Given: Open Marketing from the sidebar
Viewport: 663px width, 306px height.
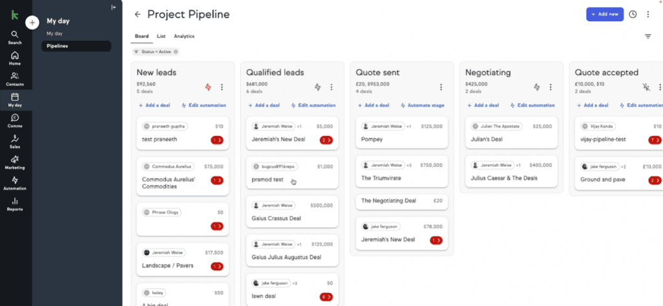Looking at the screenshot, I should [x=15, y=162].
